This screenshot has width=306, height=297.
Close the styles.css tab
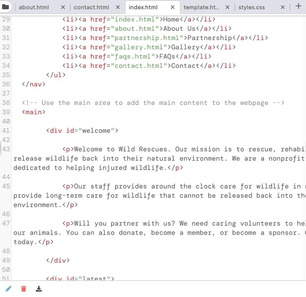282,7
